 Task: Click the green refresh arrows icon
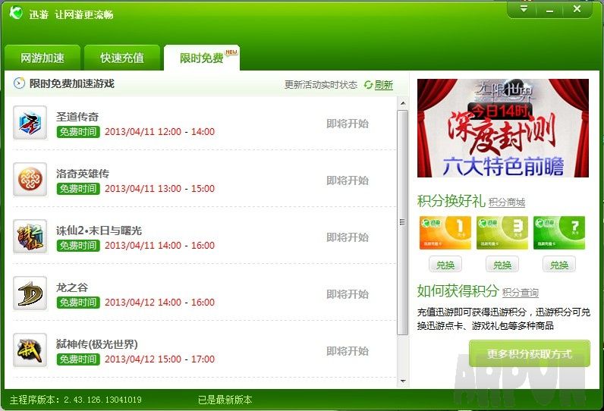368,85
